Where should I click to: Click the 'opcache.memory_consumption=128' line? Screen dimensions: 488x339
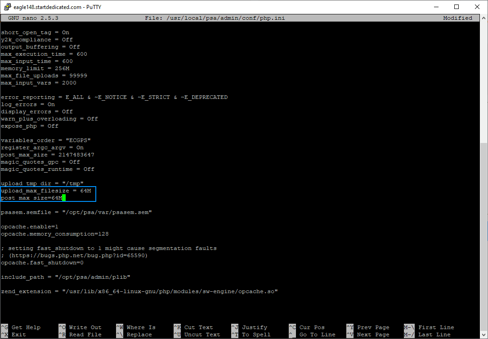55,233
